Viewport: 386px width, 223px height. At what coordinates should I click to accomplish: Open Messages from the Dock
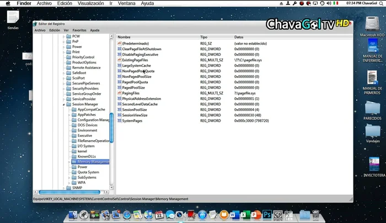(x=170, y=215)
